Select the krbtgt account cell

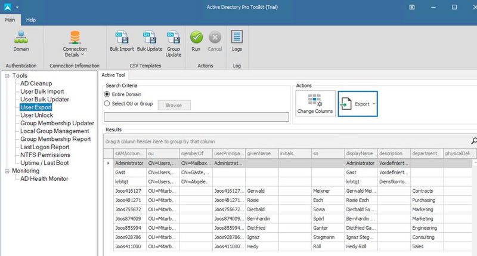[x=130, y=181]
